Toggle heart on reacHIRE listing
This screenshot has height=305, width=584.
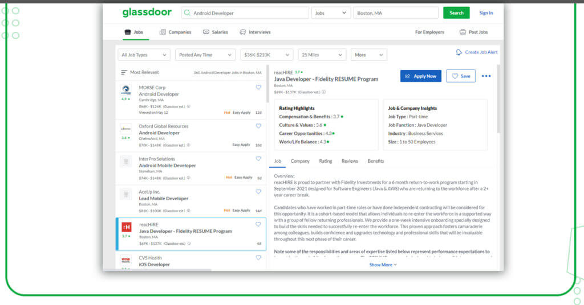tap(258, 224)
